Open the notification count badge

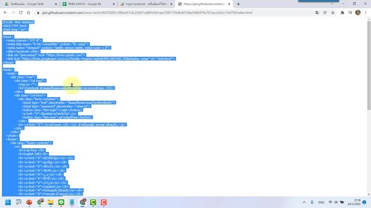(x=365, y=202)
